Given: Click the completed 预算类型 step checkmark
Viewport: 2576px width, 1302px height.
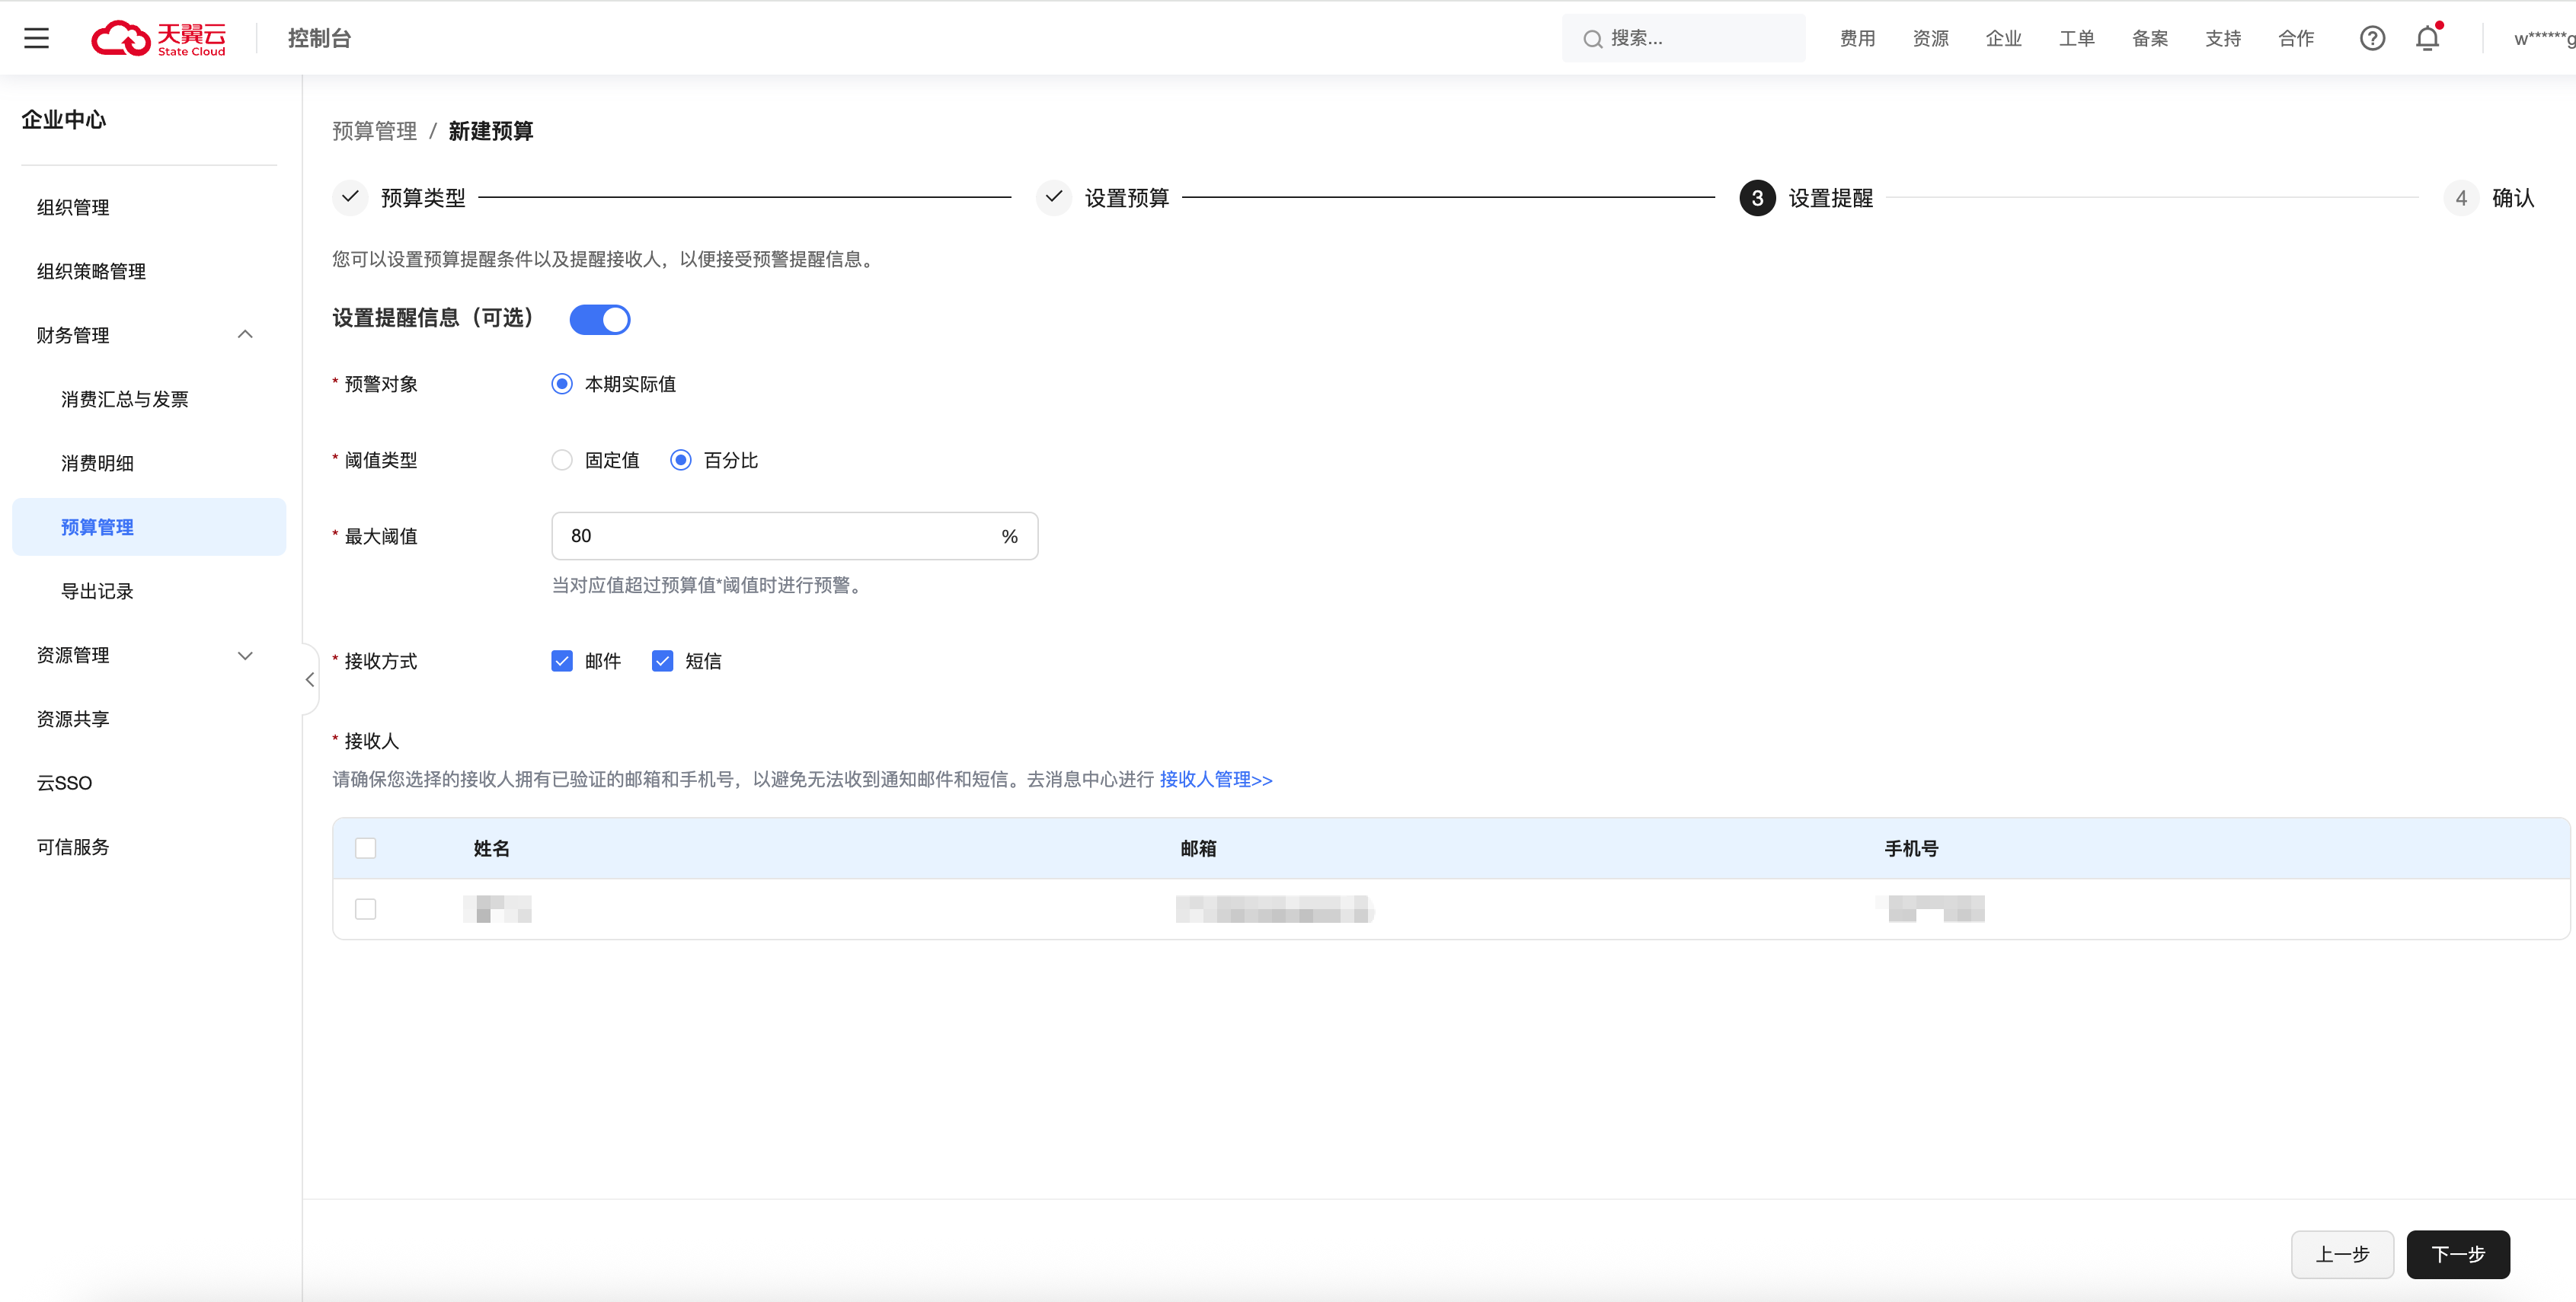Looking at the screenshot, I should pyautogui.click(x=350, y=197).
